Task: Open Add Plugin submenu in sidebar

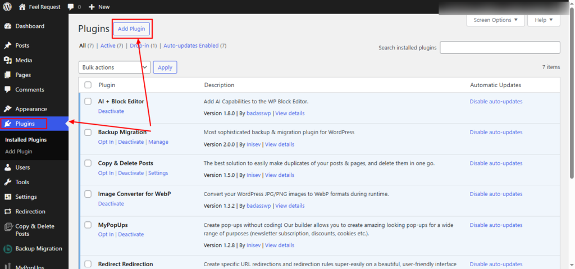Action: 19,152
